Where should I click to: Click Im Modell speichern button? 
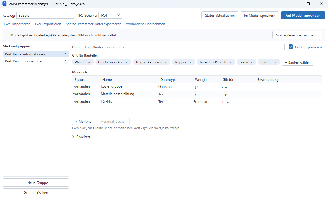[260, 15]
